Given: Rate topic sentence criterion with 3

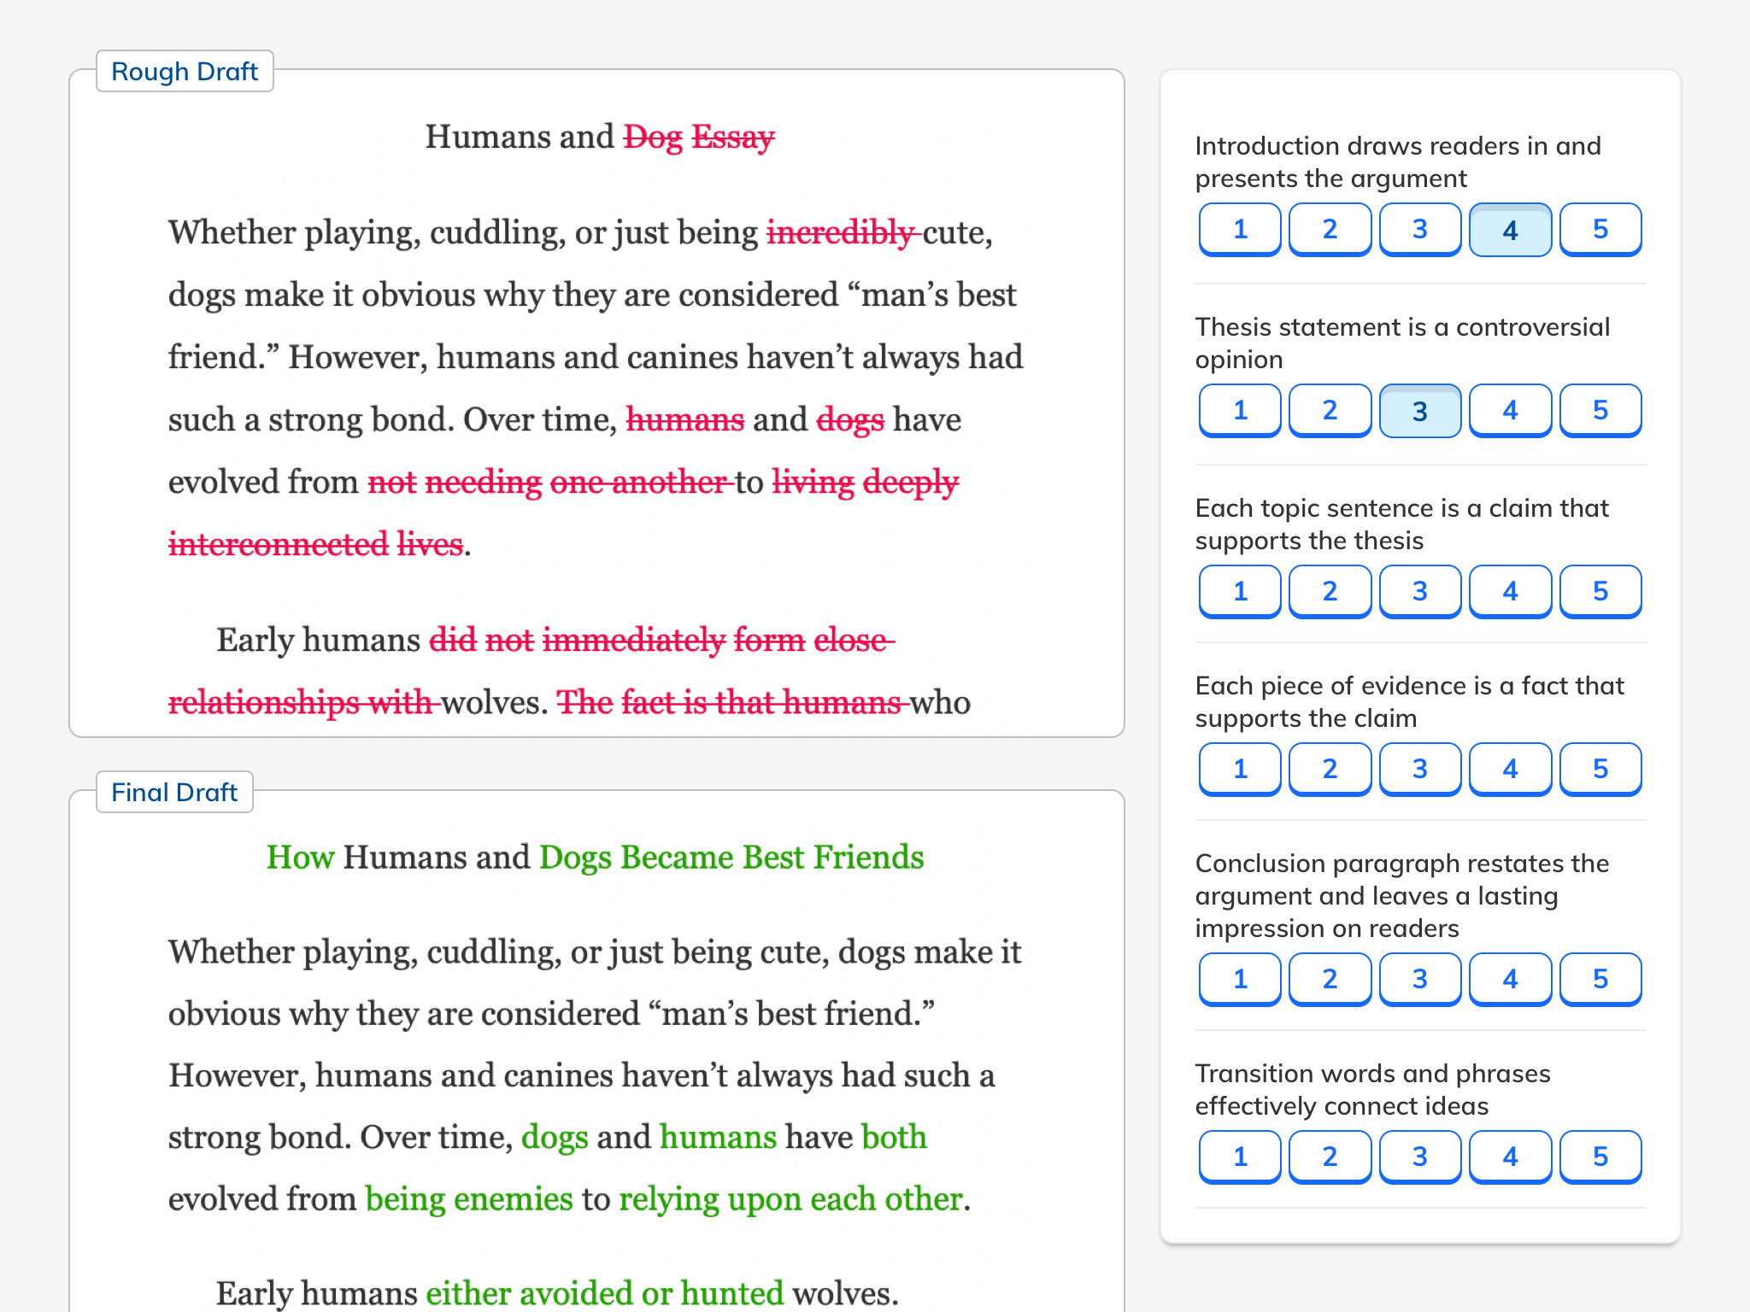Looking at the screenshot, I should 1419,591.
